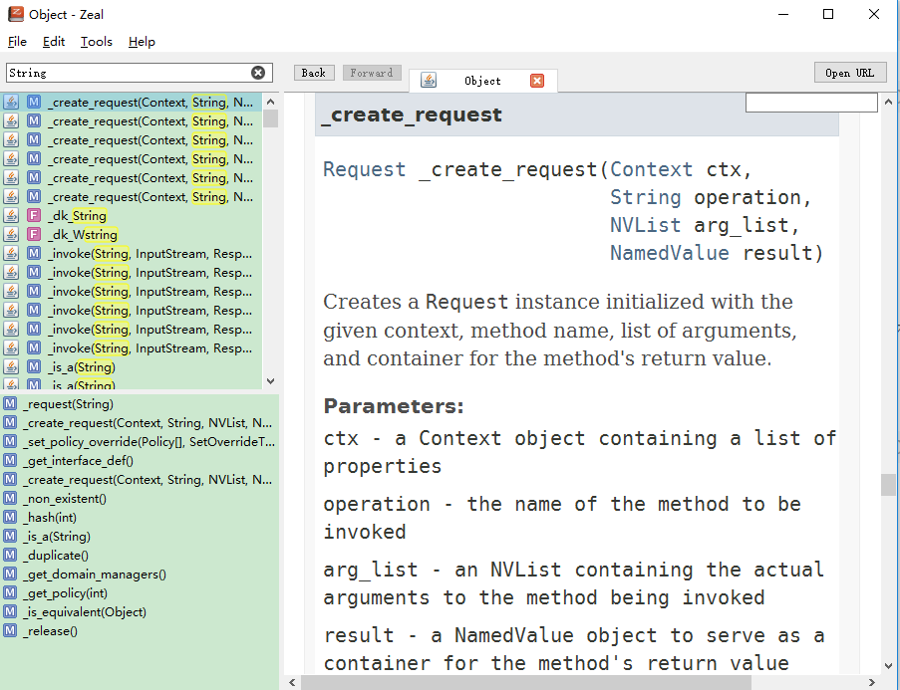Image resolution: width=900 pixels, height=690 pixels.
Task: Click method icon beside _hash(int)
Action: coord(10,518)
